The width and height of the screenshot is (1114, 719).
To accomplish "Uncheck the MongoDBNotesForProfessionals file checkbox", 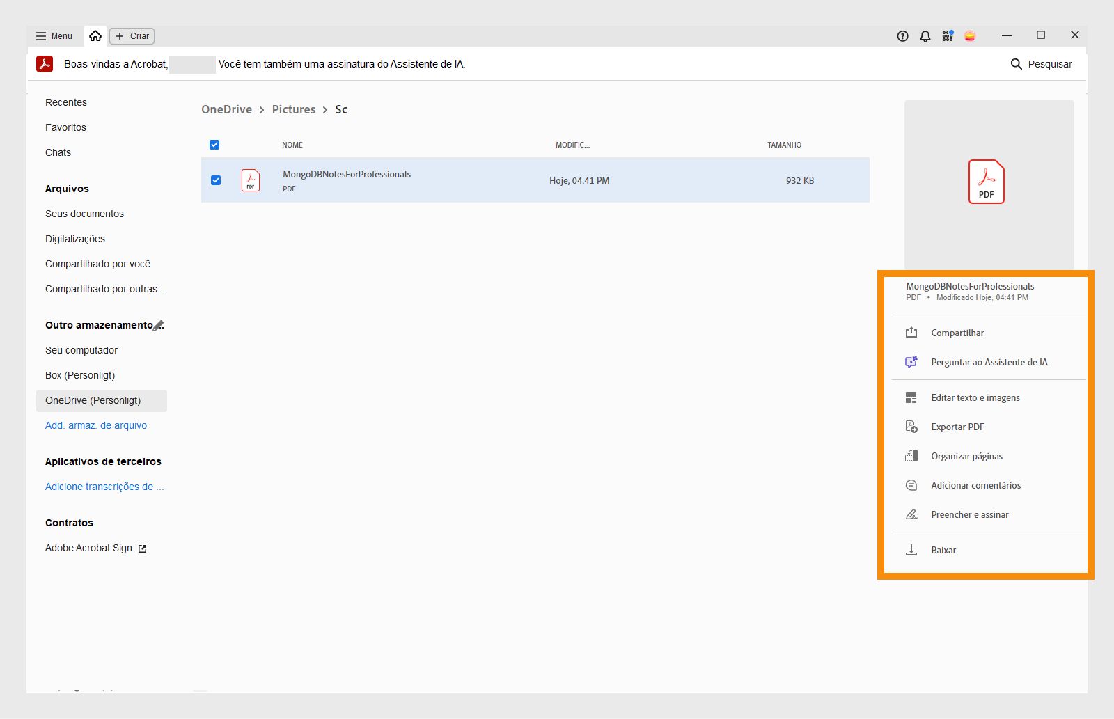I will click(x=216, y=180).
